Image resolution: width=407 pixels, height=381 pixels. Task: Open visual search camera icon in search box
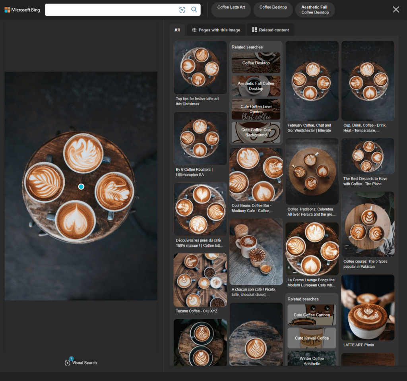[182, 10]
